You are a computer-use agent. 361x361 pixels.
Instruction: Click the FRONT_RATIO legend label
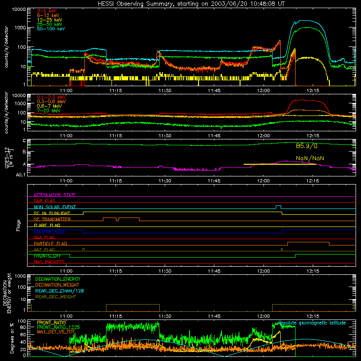pos(51,323)
